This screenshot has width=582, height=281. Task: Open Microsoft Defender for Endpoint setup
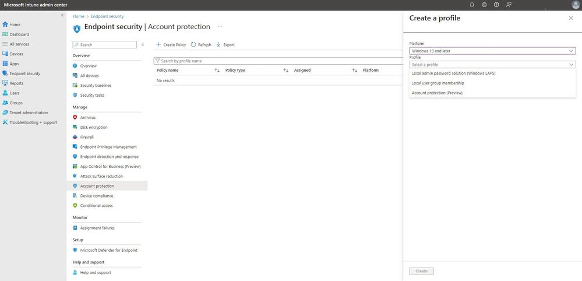pyautogui.click(x=109, y=250)
